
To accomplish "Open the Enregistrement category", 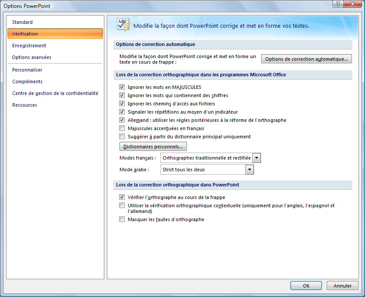I will (55, 46).
